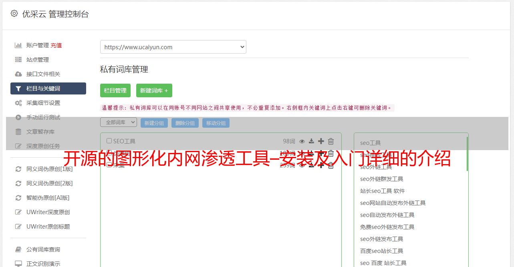Viewport: 514px width, 267px height.
Task: Download the SEO工具 word library
Action: 311,141
